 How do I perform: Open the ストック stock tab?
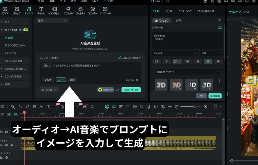pos(17,11)
